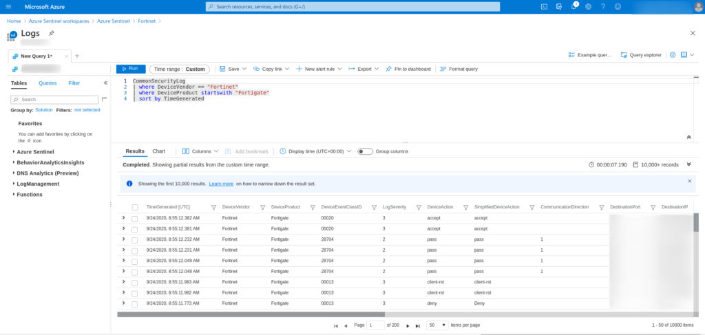Go to the last results page
This screenshot has width=705, height=335.
[418, 326]
